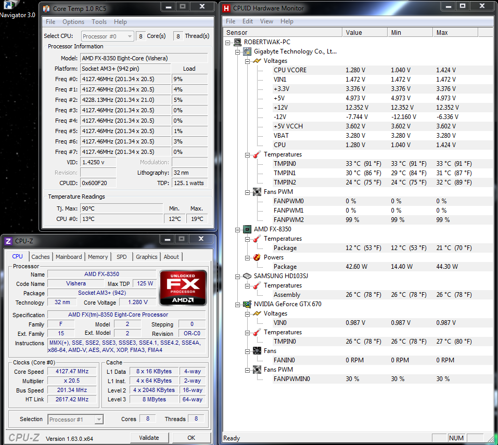The height and width of the screenshot is (445, 498).
Task: Click NVIDIA Fans PWM fan icon
Action: tap(257, 370)
